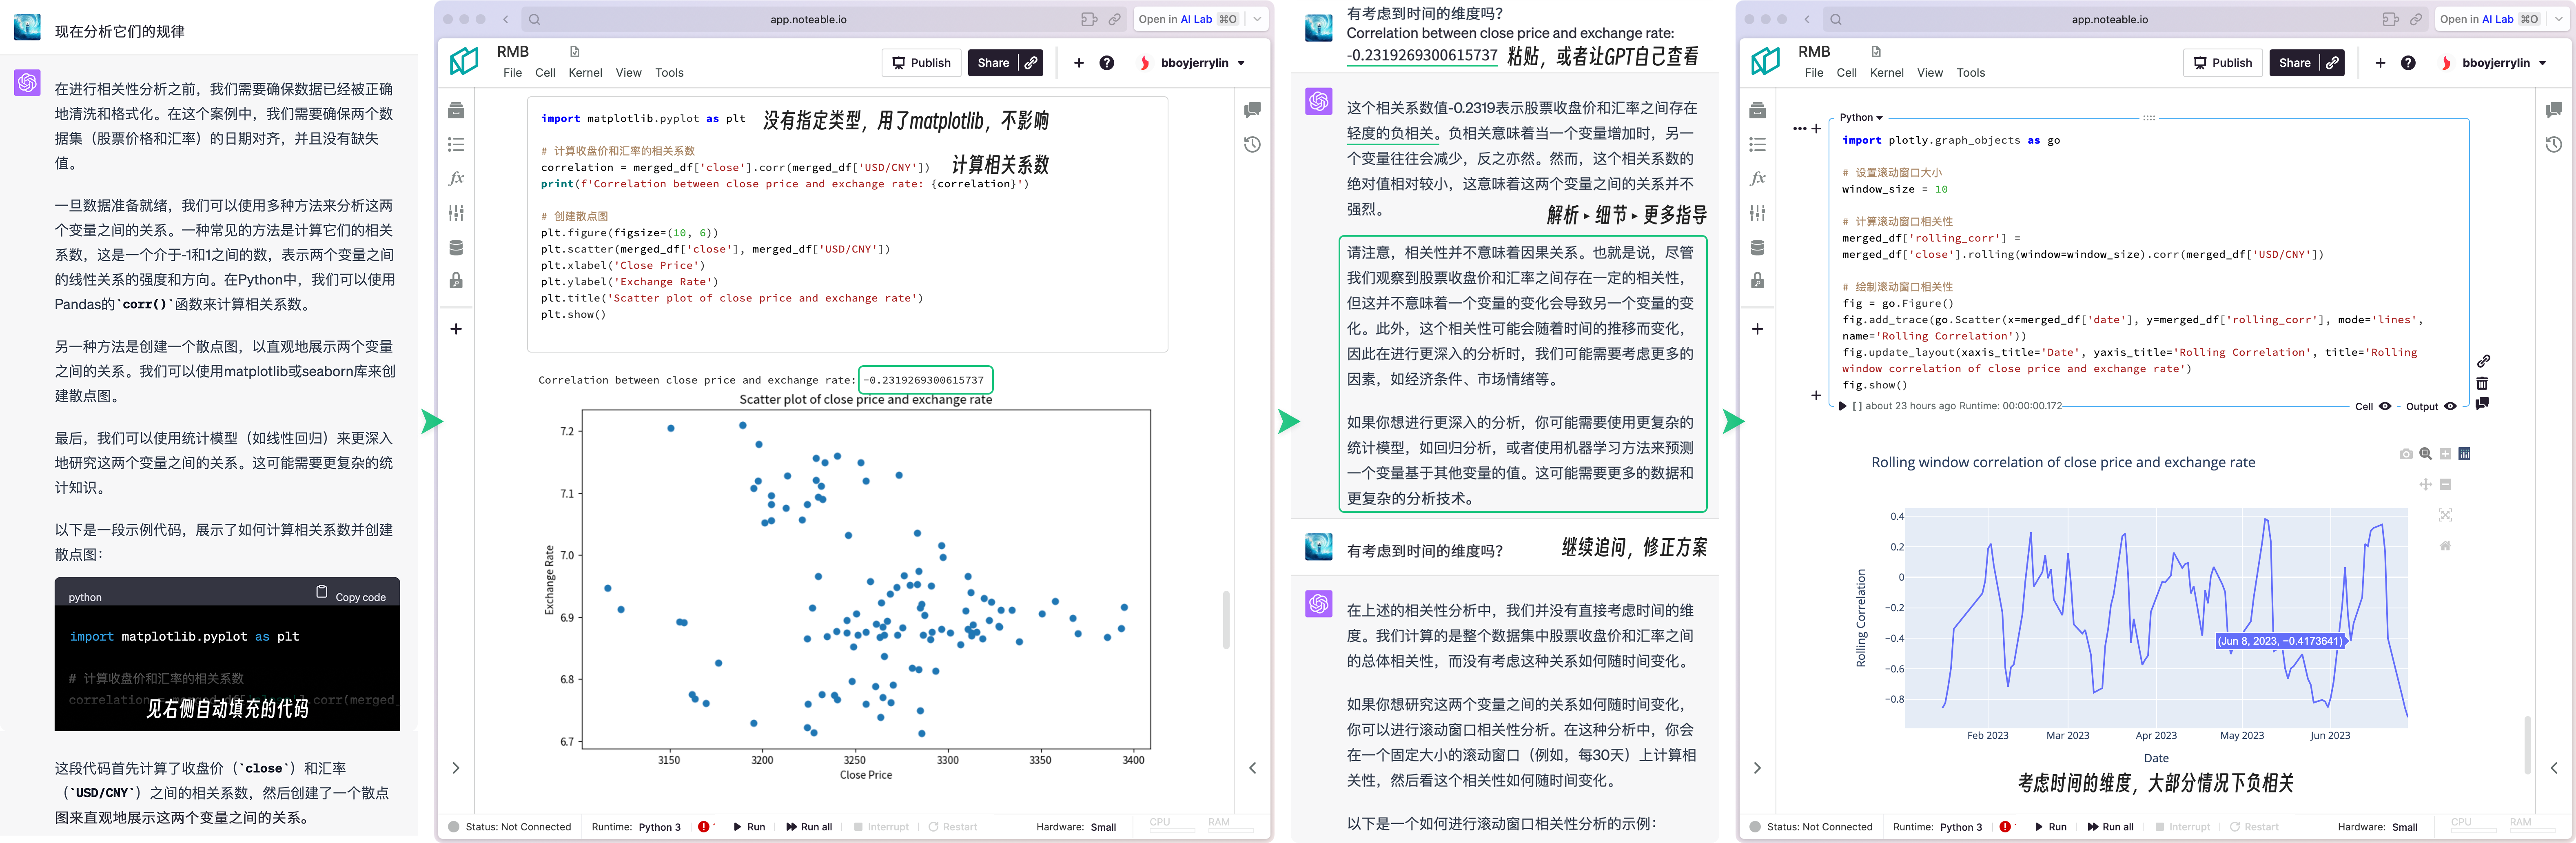Click the cell drag handle dots above the code cell
The height and width of the screenshot is (843, 2576).
(x=2149, y=118)
